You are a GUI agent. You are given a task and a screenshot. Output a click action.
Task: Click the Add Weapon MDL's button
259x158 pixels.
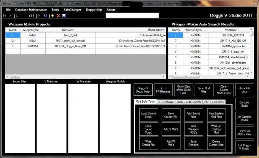(x=193, y=129)
